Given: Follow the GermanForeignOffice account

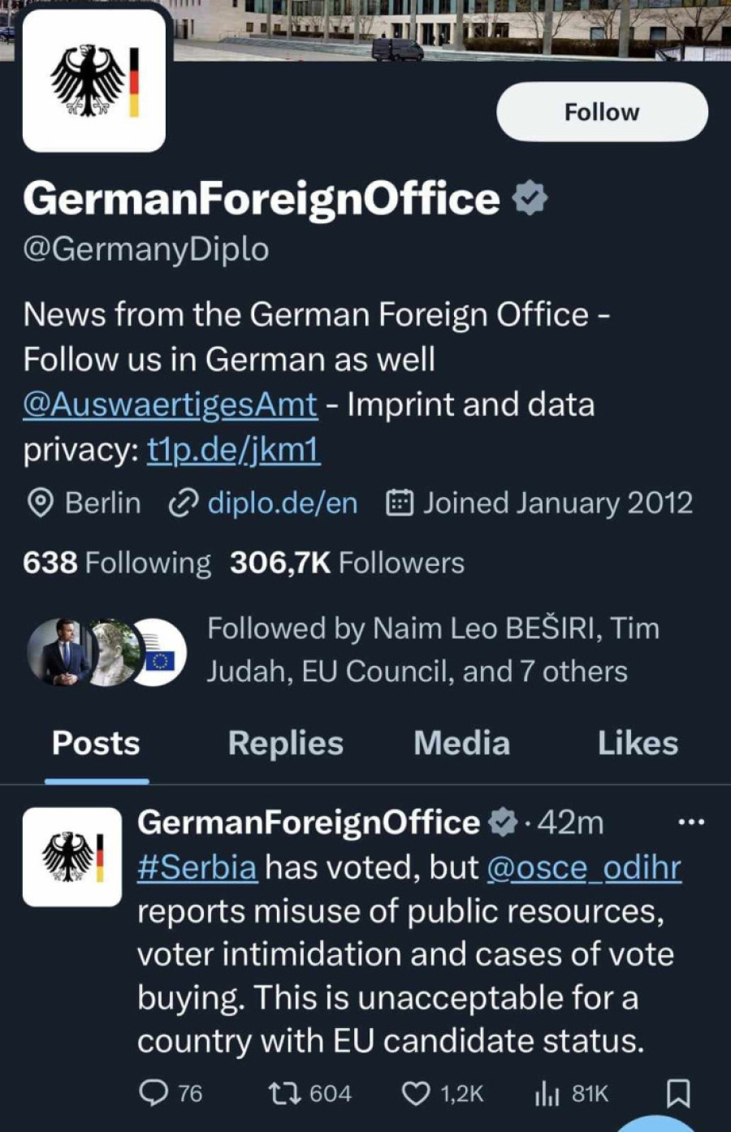Looking at the screenshot, I should [x=602, y=112].
